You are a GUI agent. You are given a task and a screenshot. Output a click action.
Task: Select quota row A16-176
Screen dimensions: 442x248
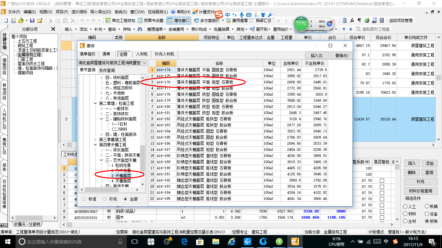(238, 82)
